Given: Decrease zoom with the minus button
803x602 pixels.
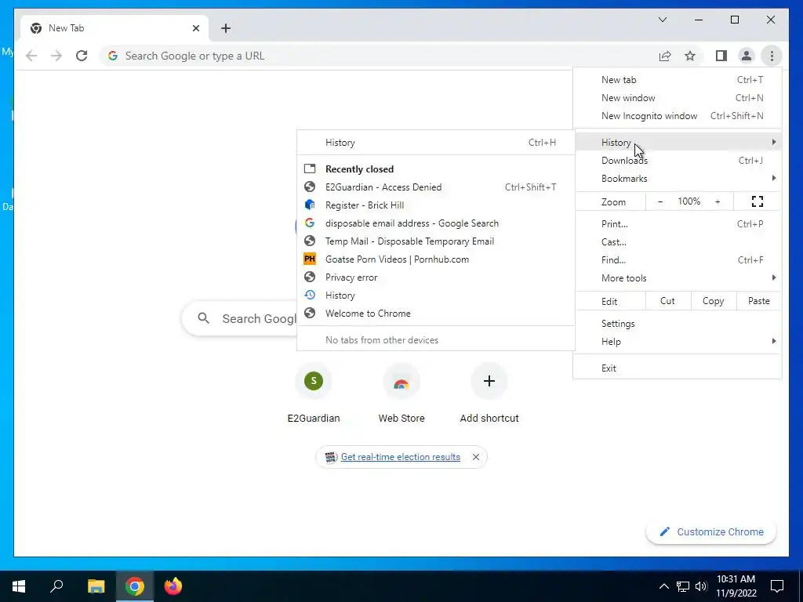Looking at the screenshot, I should (x=660, y=201).
